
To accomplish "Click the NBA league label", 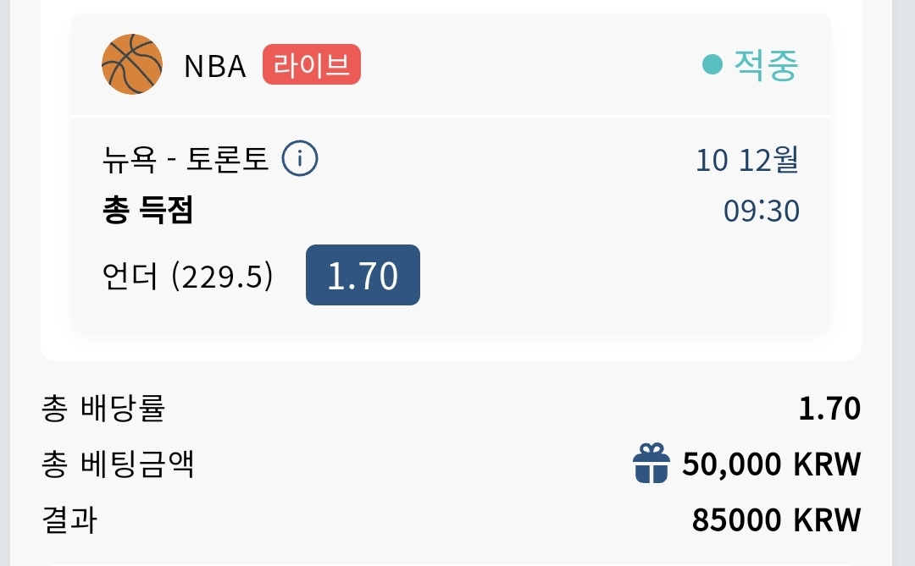I will click(x=214, y=66).
